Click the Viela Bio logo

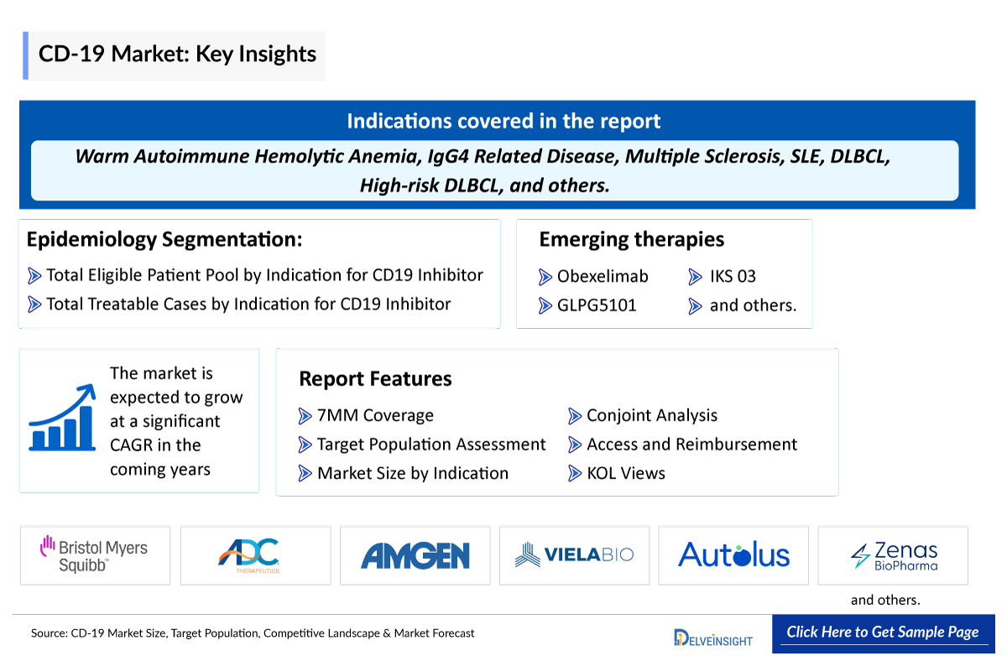pyautogui.click(x=574, y=554)
